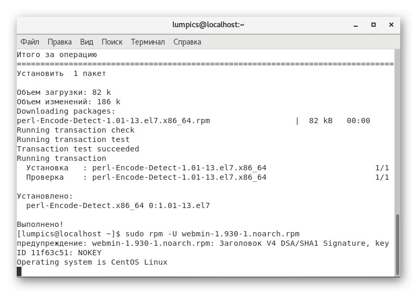This screenshot has height=294, width=417.
Task: Open the Терминал menu
Action: pos(148,41)
